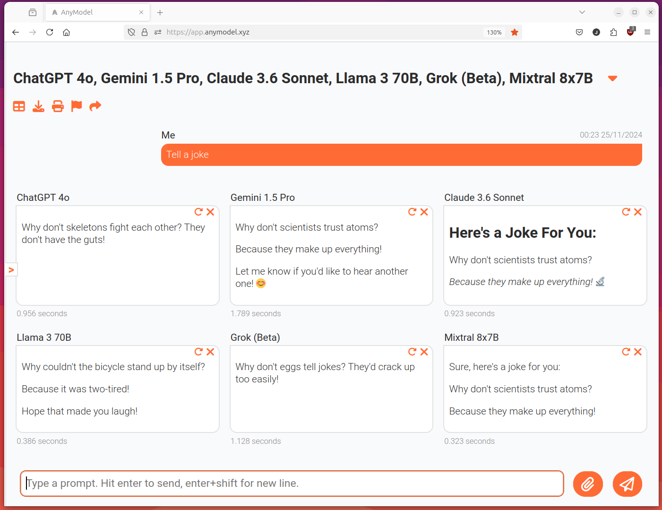Close the AnyModel tab
This screenshot has width=662, height=510.
(x=141, y=12)
